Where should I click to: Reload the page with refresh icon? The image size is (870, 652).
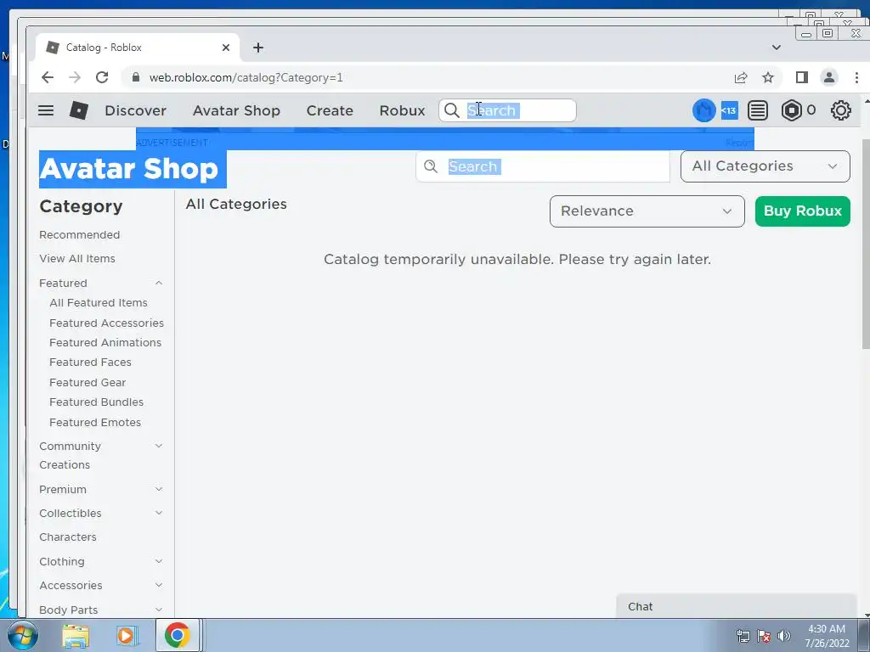(x=102, y=77)
